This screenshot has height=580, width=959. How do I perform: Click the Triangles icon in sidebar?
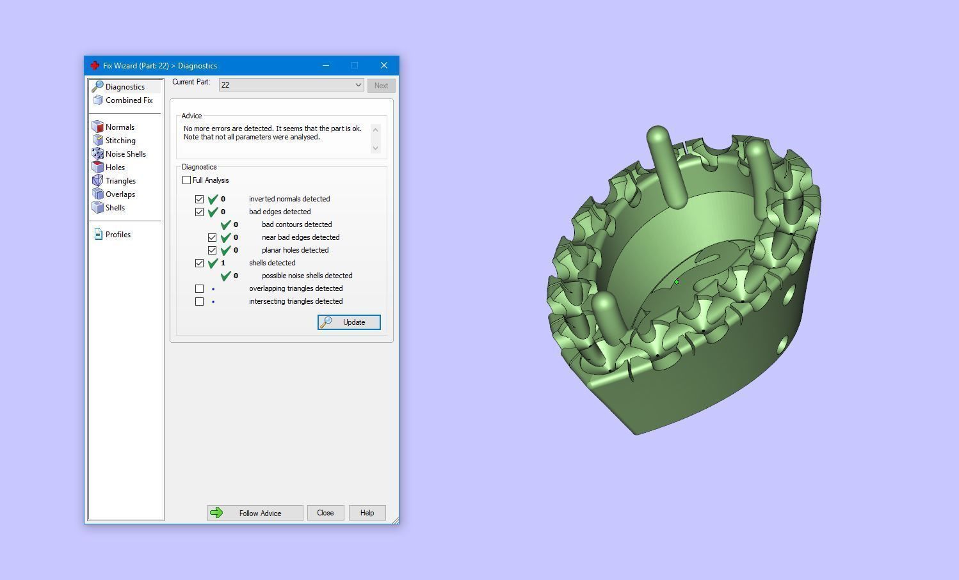[x=98, y=180]
